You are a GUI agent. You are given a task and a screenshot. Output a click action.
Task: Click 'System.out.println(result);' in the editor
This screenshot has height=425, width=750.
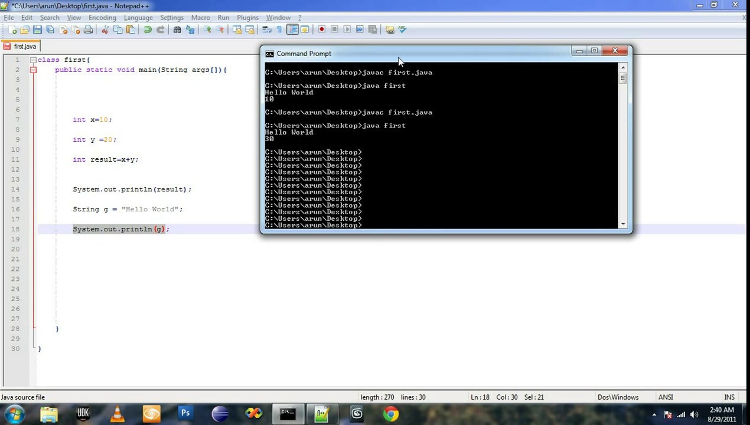pos(132,189)
